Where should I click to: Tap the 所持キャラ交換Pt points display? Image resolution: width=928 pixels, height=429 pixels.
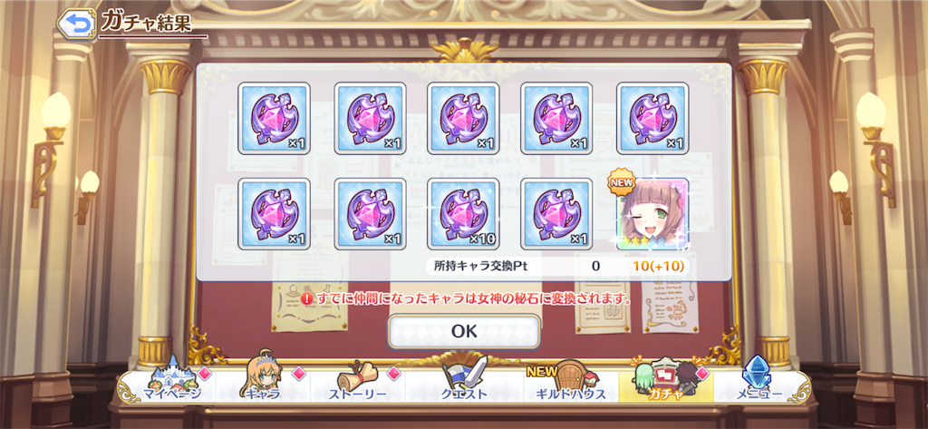(558, 266)
